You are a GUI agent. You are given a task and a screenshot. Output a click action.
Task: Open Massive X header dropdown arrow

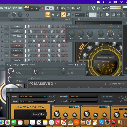click(56, 84)
